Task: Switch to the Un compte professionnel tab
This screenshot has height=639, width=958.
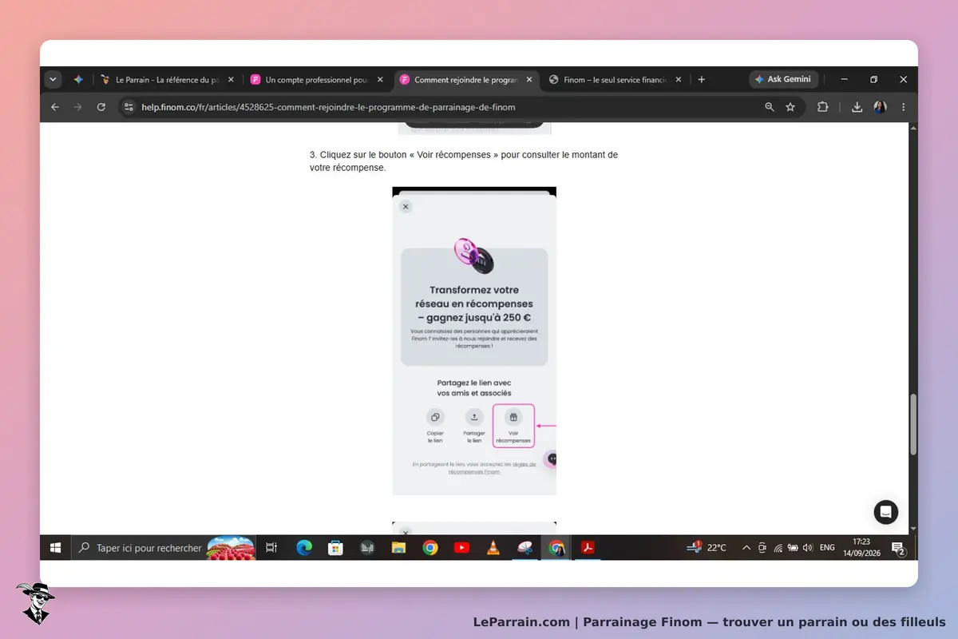Action: 317,80
